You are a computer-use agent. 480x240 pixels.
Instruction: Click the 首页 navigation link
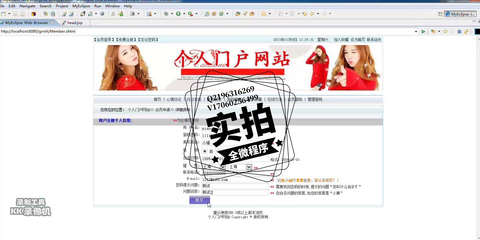pos(157,99)
